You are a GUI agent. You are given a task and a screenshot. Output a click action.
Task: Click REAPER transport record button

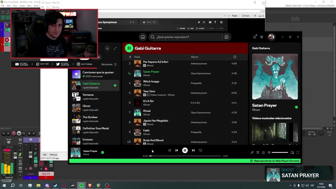pyautogui.click(x=14, y=134)
